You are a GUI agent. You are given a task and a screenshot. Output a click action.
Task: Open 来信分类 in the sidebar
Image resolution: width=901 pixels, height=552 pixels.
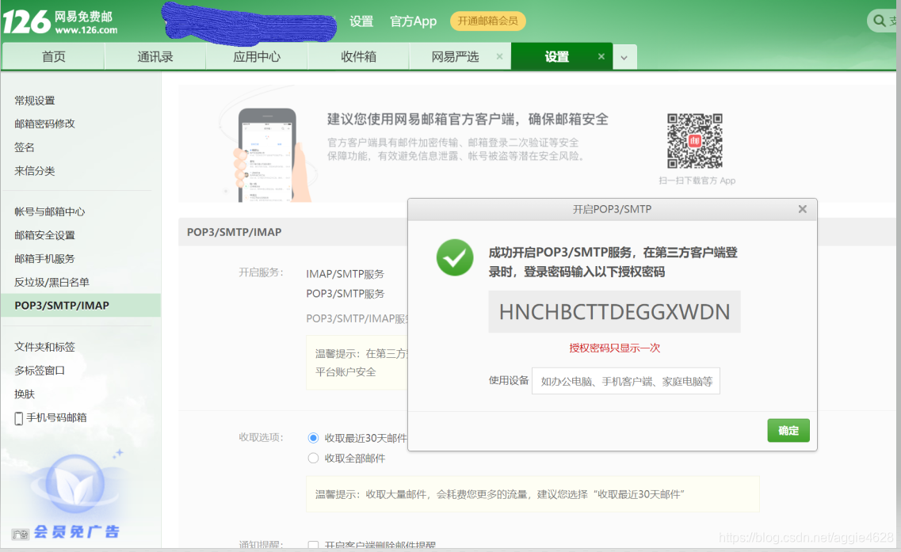(x=35, y=170)
